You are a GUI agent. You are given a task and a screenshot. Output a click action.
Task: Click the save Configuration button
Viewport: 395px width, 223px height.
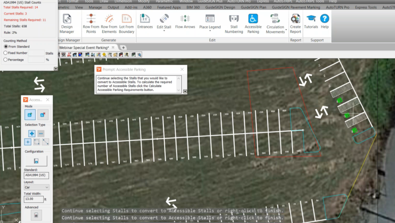click(36, 161)
